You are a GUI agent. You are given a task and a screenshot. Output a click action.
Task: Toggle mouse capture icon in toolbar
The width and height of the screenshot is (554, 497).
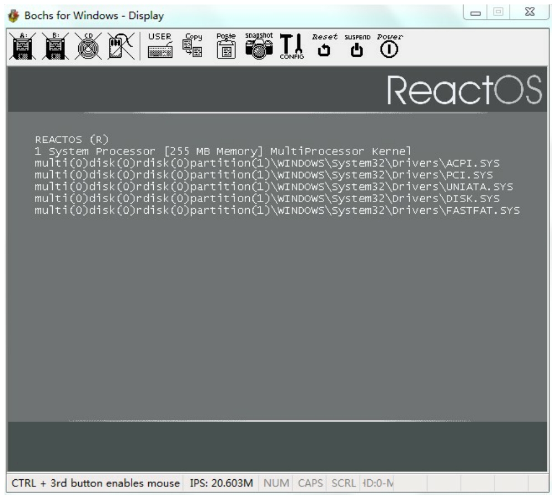[x=121, y=46]
